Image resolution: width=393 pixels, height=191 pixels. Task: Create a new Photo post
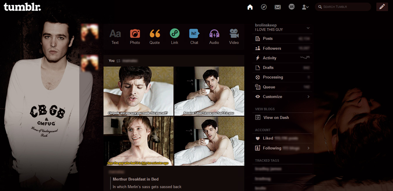click(x=135, y=37)
